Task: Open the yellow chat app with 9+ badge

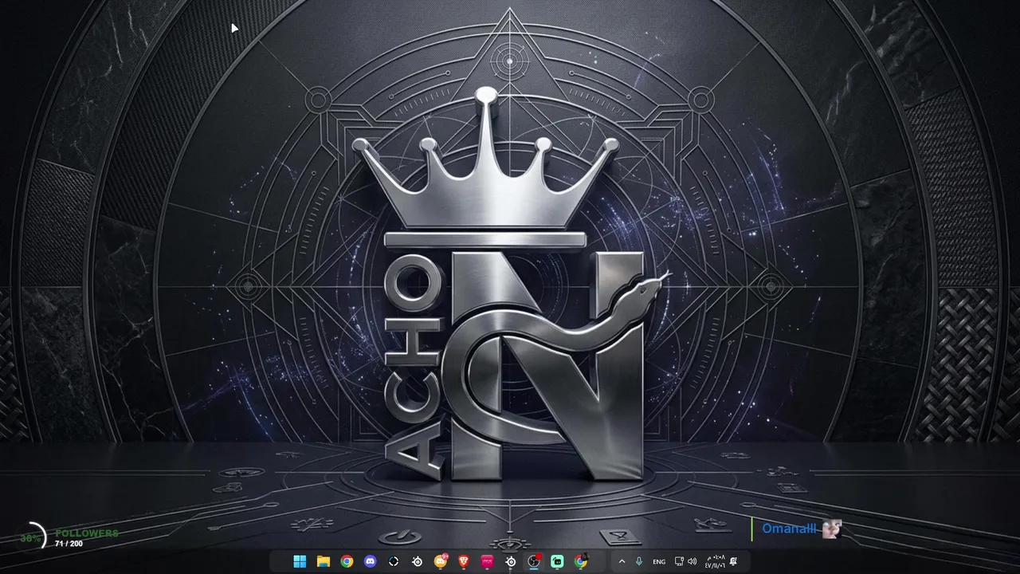Action: 441,561
